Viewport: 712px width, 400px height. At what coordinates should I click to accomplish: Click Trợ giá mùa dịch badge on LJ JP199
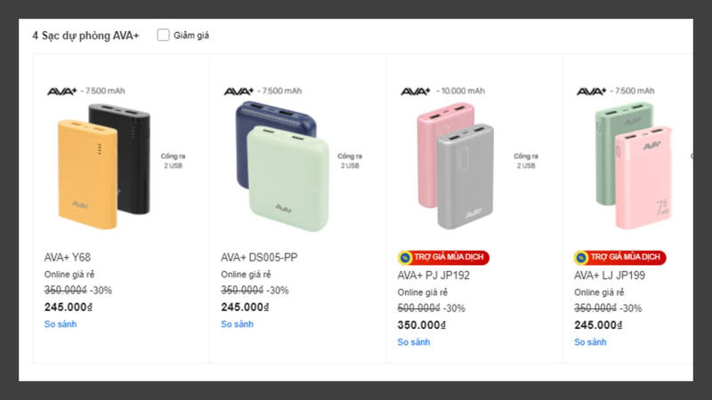619,258
